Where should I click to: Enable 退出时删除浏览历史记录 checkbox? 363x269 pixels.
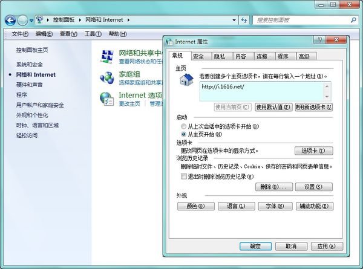[x=183, y=177]
